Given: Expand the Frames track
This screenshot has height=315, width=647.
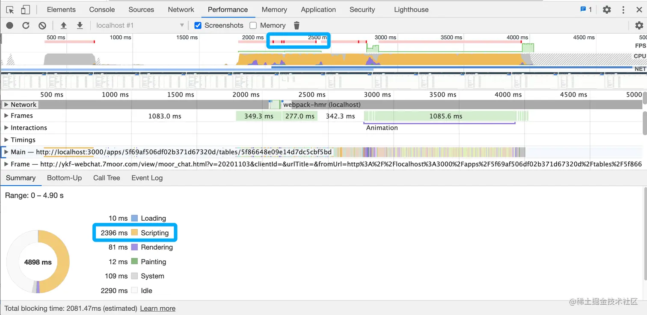Looking at the screenshot, I should [x=6, y=116].
